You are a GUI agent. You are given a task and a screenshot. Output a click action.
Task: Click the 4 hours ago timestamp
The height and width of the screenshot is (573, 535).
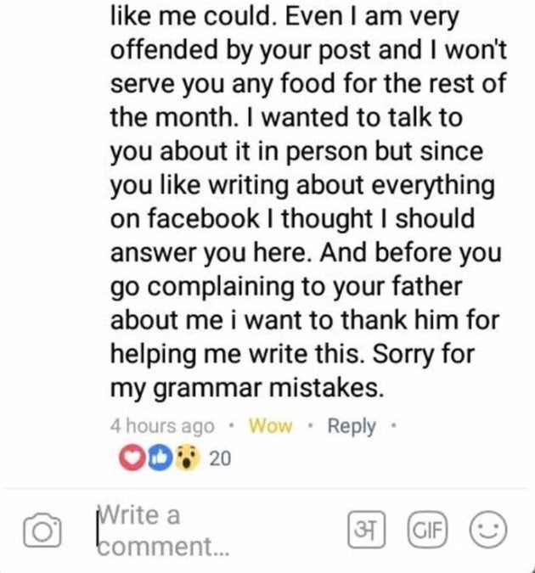point(162,426)
